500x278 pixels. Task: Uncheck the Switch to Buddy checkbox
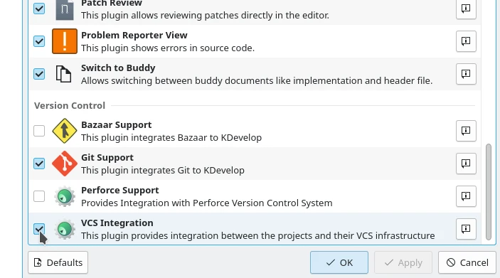(x=39, y=74)
